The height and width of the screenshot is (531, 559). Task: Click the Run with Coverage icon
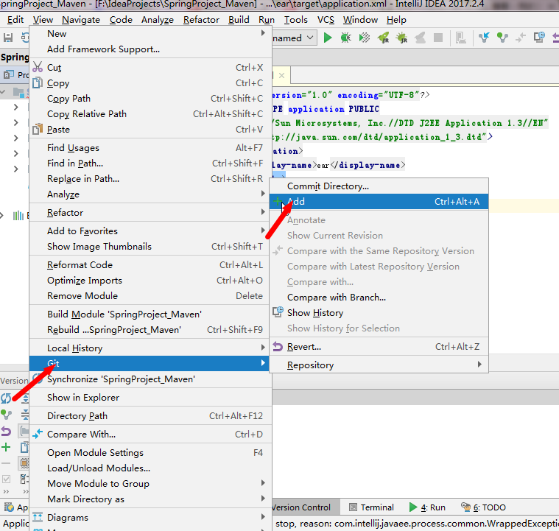(365, 38)
